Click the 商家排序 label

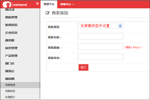[54, 58]
